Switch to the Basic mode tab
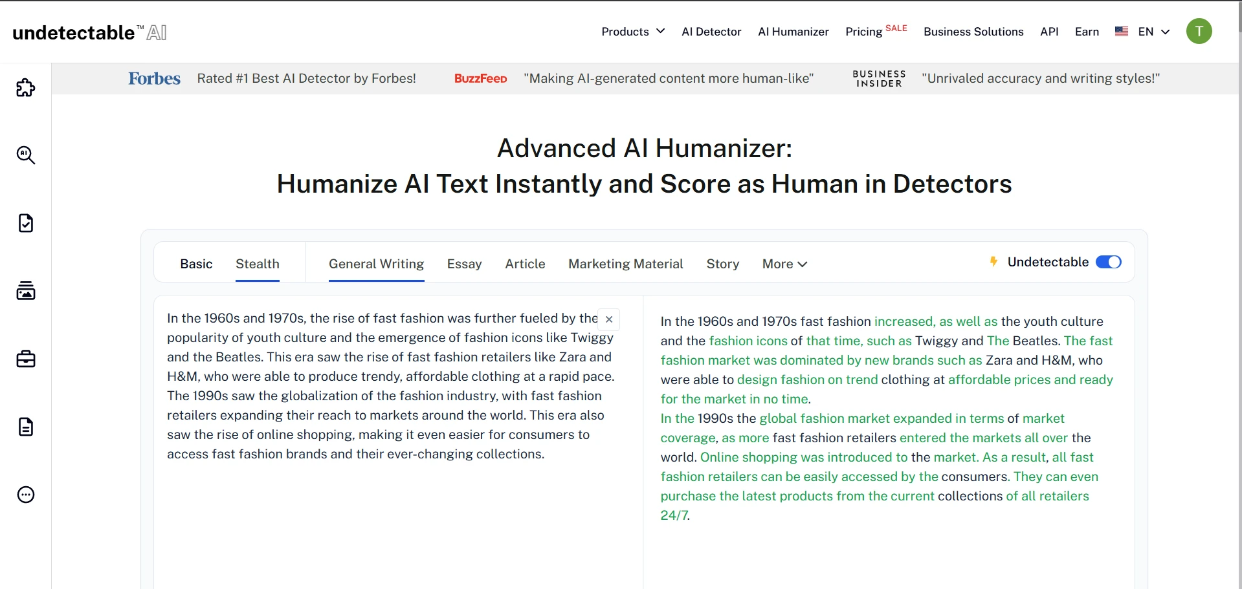 (196, 264)
